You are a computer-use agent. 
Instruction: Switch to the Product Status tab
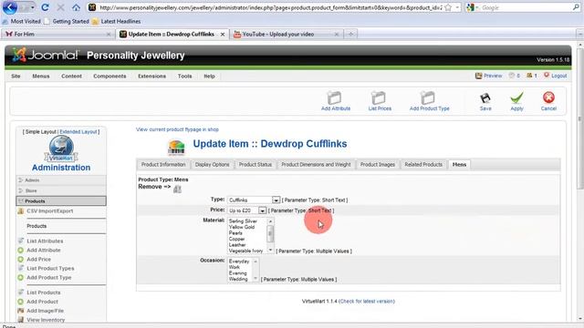click(255, 164)
